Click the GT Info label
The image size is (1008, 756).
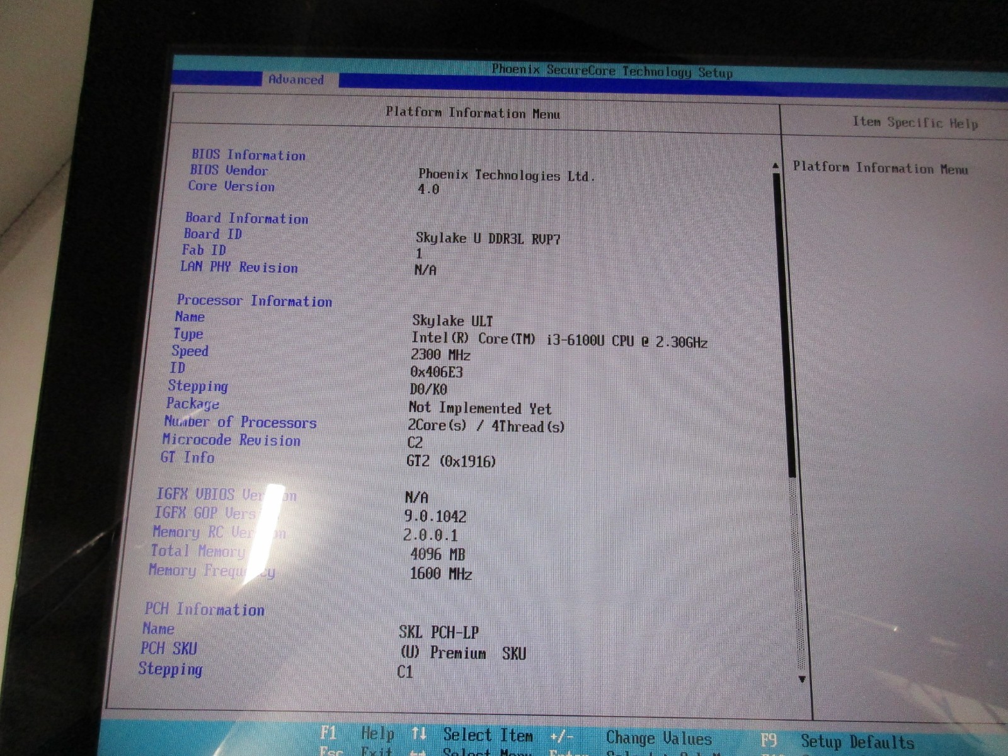coord(187,457)
